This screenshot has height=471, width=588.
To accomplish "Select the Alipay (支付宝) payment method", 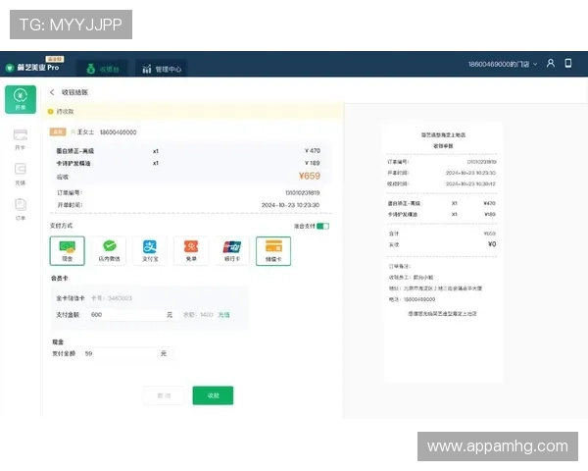I will 150,250.
